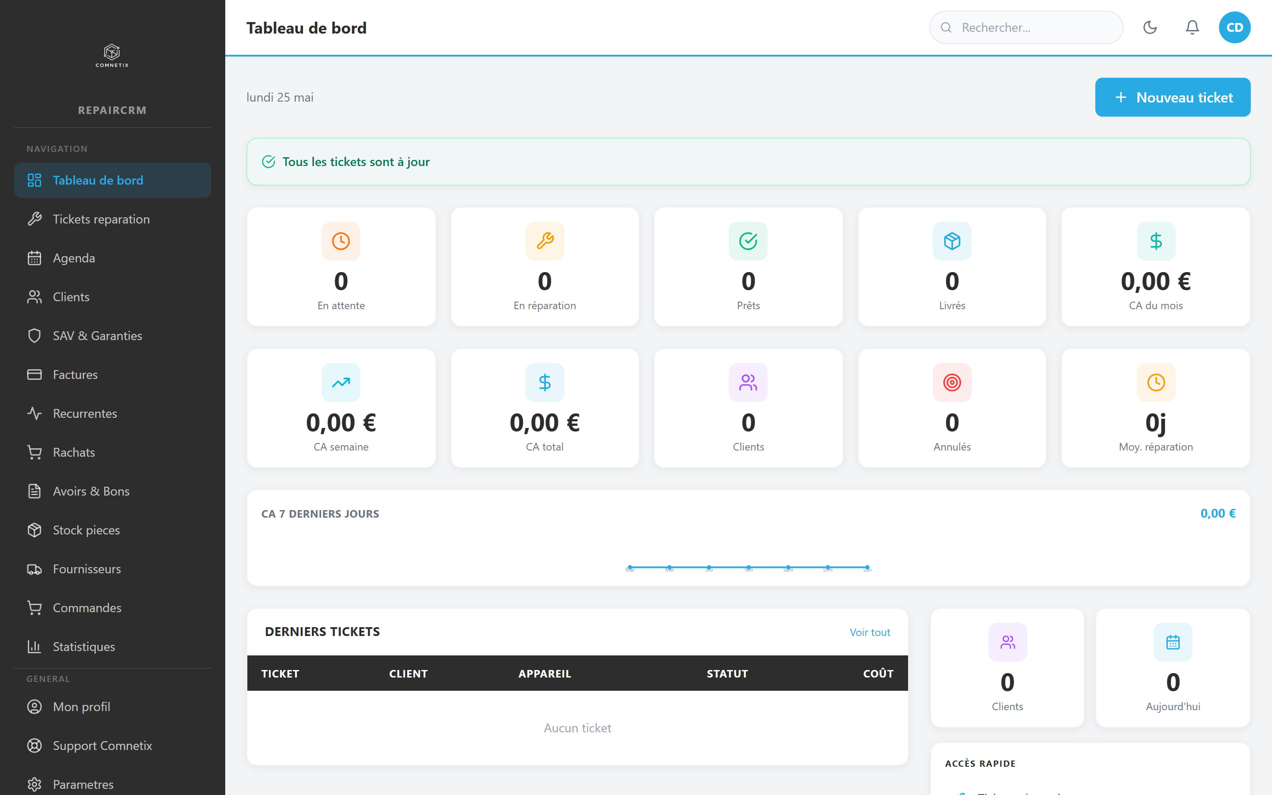Open Parametres settings
This screenshot has width=1272, height=795.
point(113,784)
